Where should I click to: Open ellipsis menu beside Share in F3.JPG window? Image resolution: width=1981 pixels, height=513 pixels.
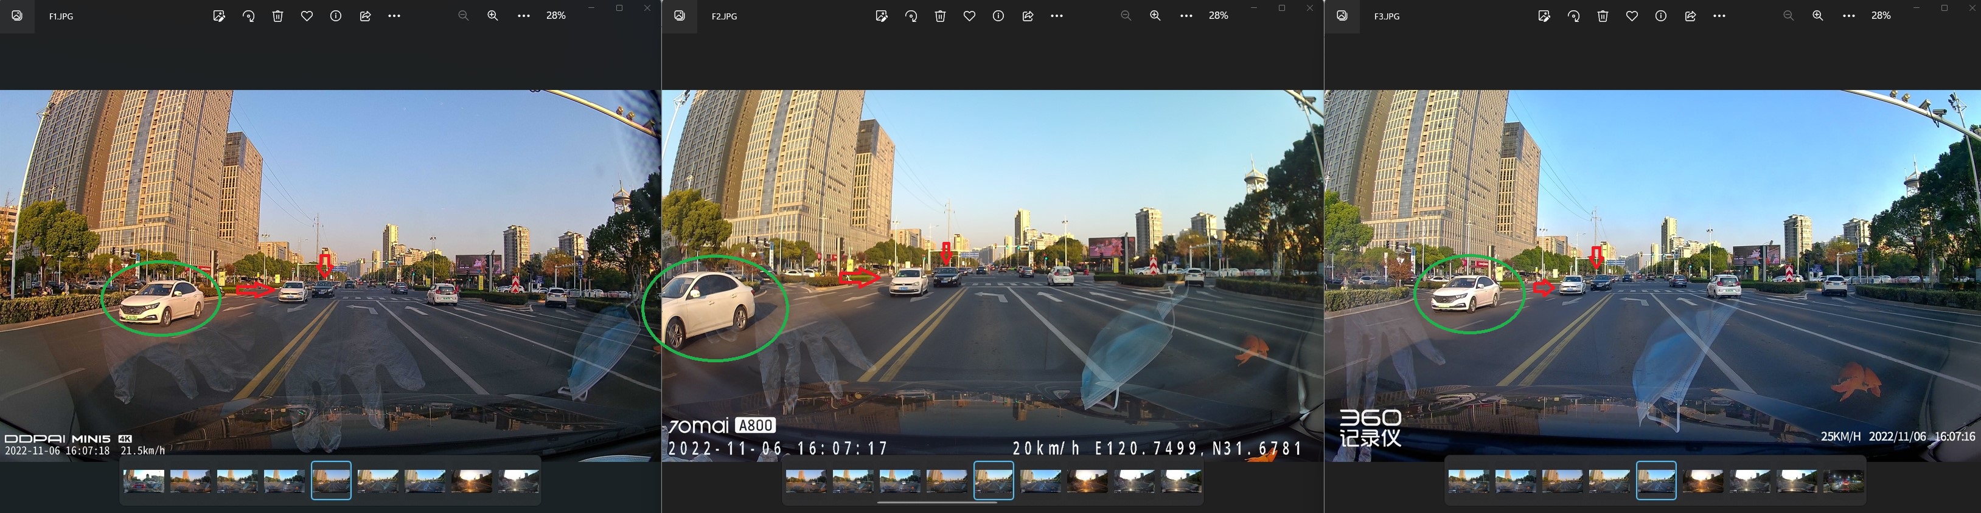point(1719,16)
